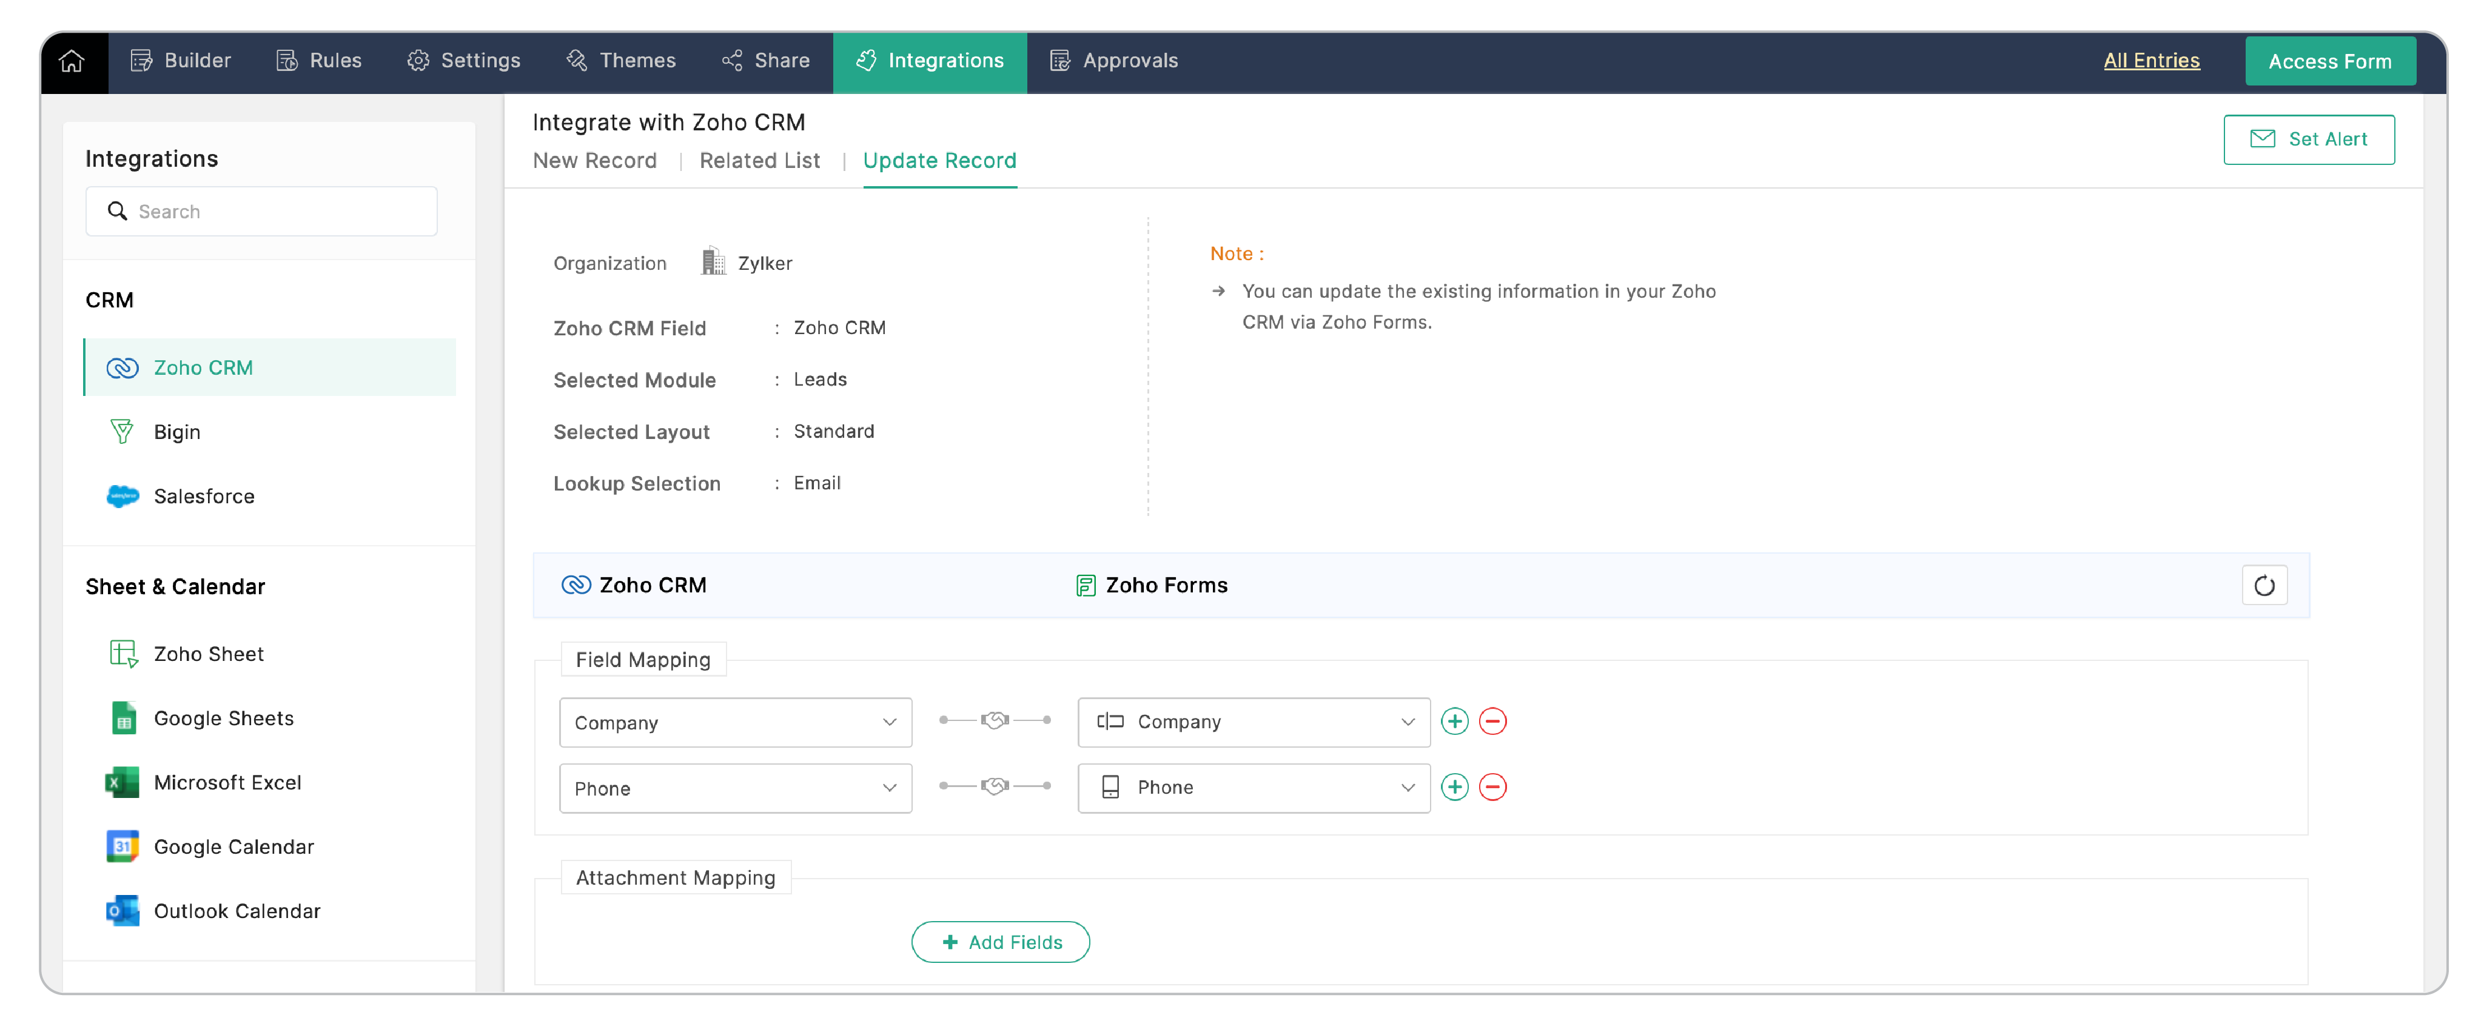Click the Set Alert button
This screenshot has height=1029, width=2484.
2309,139
